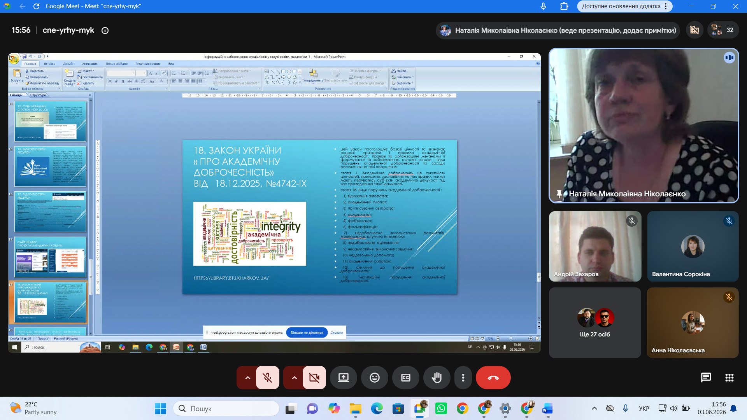This screenshot has width=747, height=420.
Task: Leave the call with the red button
Action: tap(493, 378)
